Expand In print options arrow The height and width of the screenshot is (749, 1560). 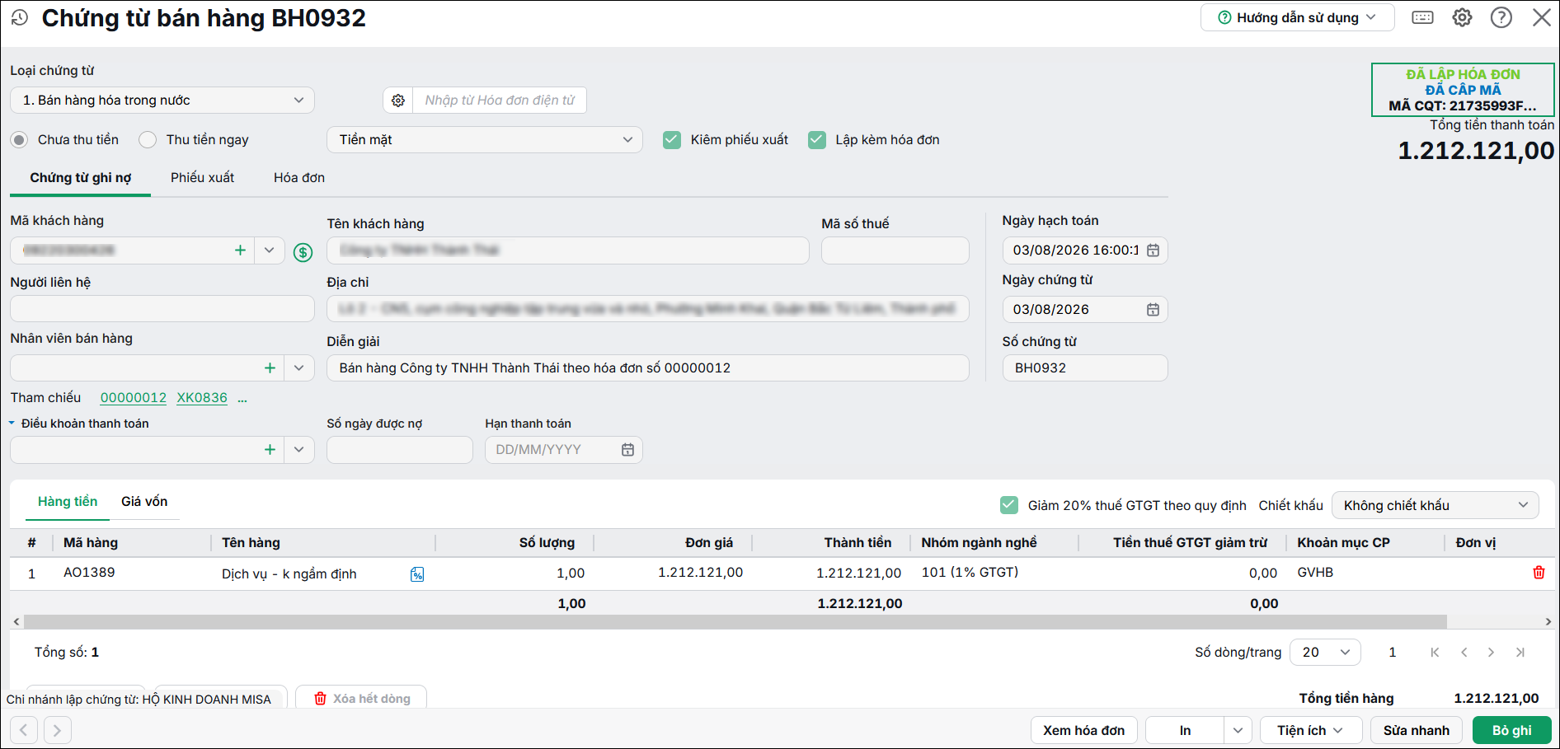(1238, 731)
